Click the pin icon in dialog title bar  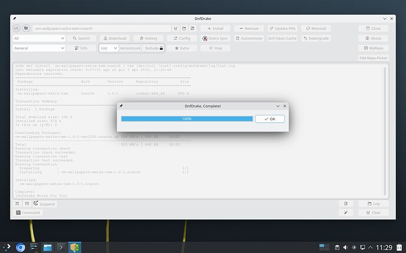[x=121, y=106]
